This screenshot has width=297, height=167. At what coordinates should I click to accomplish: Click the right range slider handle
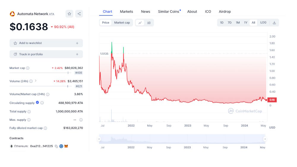click(x=265, y=139)
